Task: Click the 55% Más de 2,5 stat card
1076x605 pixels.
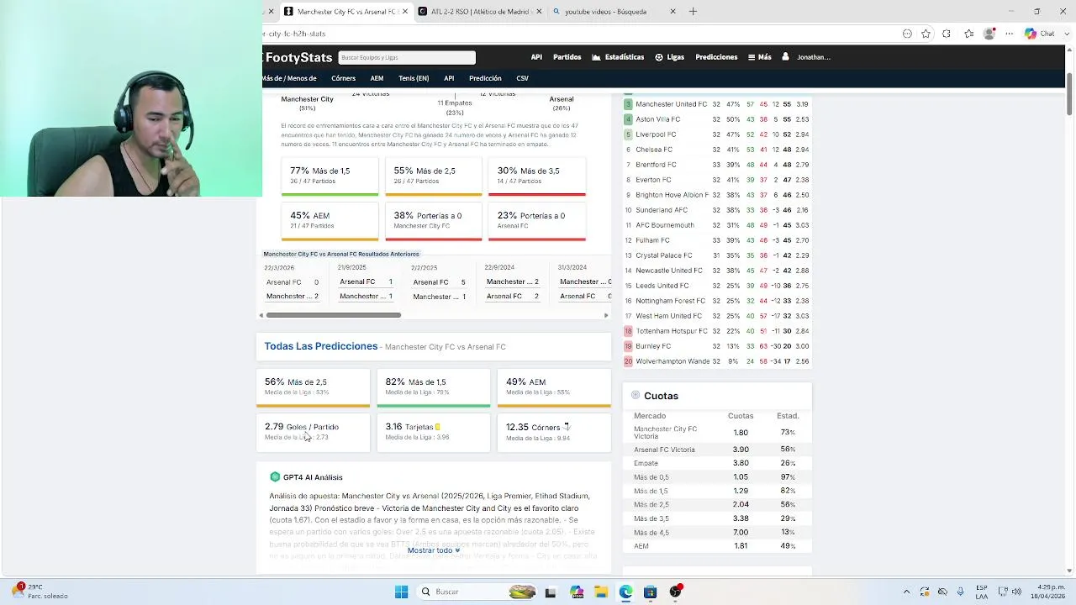Action: coord(434,176)
